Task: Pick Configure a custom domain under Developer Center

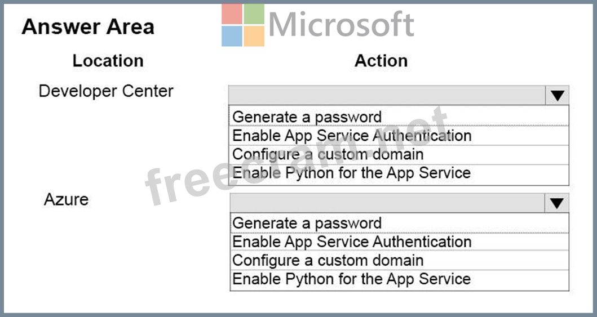Action: 328,154
